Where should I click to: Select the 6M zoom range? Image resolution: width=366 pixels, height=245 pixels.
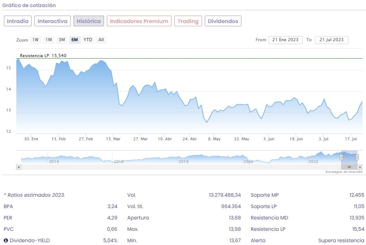75,40
